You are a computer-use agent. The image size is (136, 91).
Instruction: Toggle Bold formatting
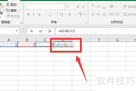tap(28, 14)
